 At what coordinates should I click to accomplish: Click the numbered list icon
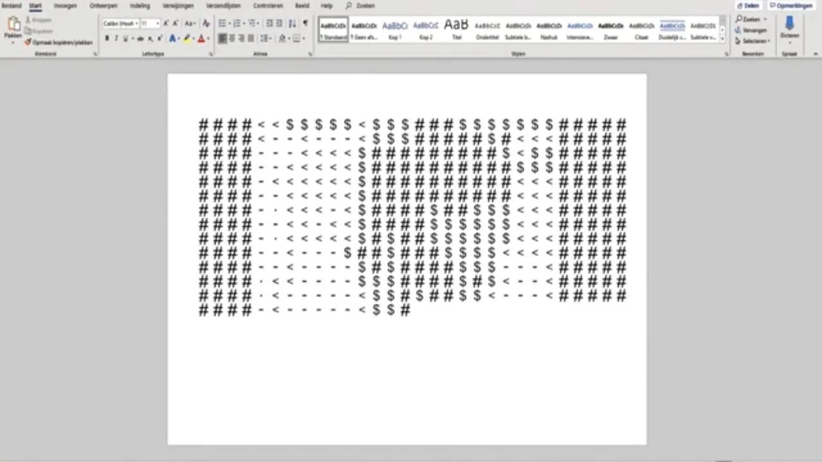(236, 23)
